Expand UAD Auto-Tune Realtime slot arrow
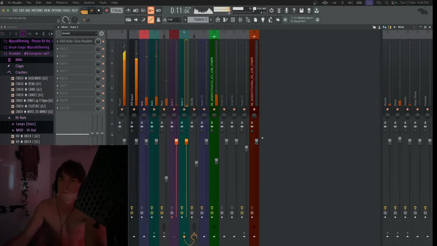 coord(57,41)
